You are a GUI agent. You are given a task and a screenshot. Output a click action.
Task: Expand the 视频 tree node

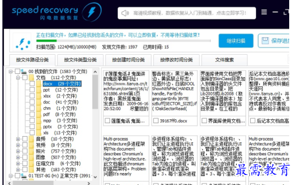pos(18,145)
